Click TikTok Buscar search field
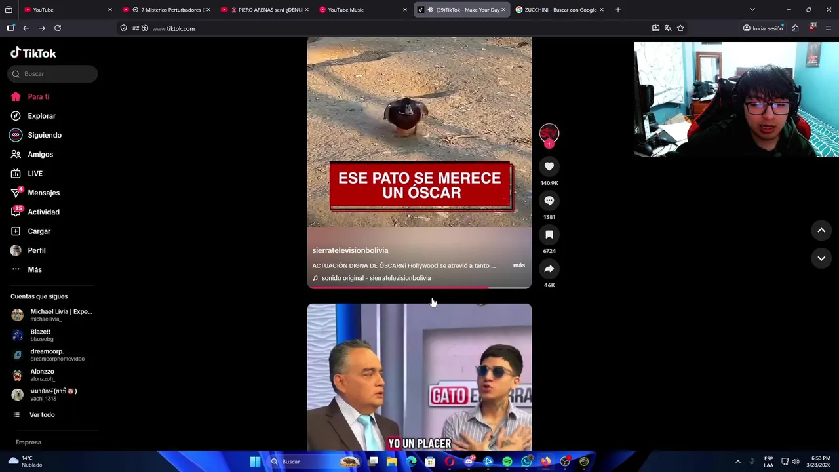 (52, 74)
